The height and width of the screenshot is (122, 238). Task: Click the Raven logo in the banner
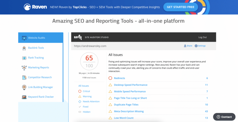pyautogui.click(x=35, y=7)
